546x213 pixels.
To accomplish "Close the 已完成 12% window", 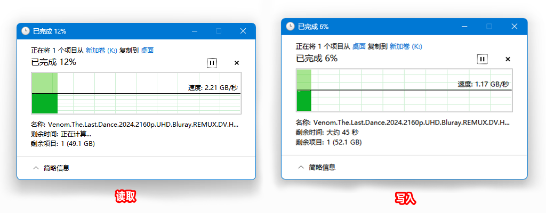I will click(243, 31).
